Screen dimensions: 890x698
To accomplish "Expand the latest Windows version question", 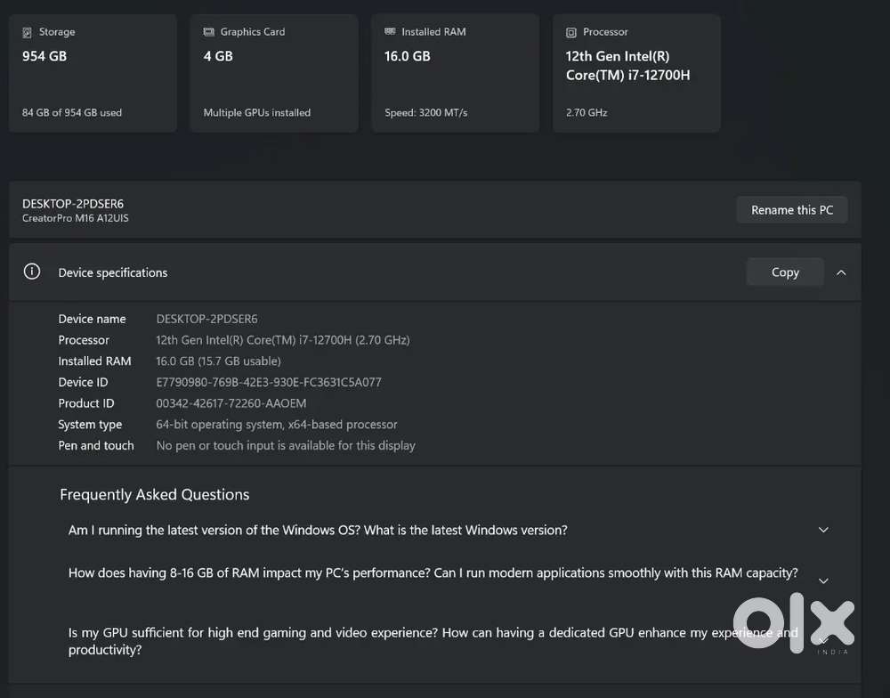I will (823, 530).
